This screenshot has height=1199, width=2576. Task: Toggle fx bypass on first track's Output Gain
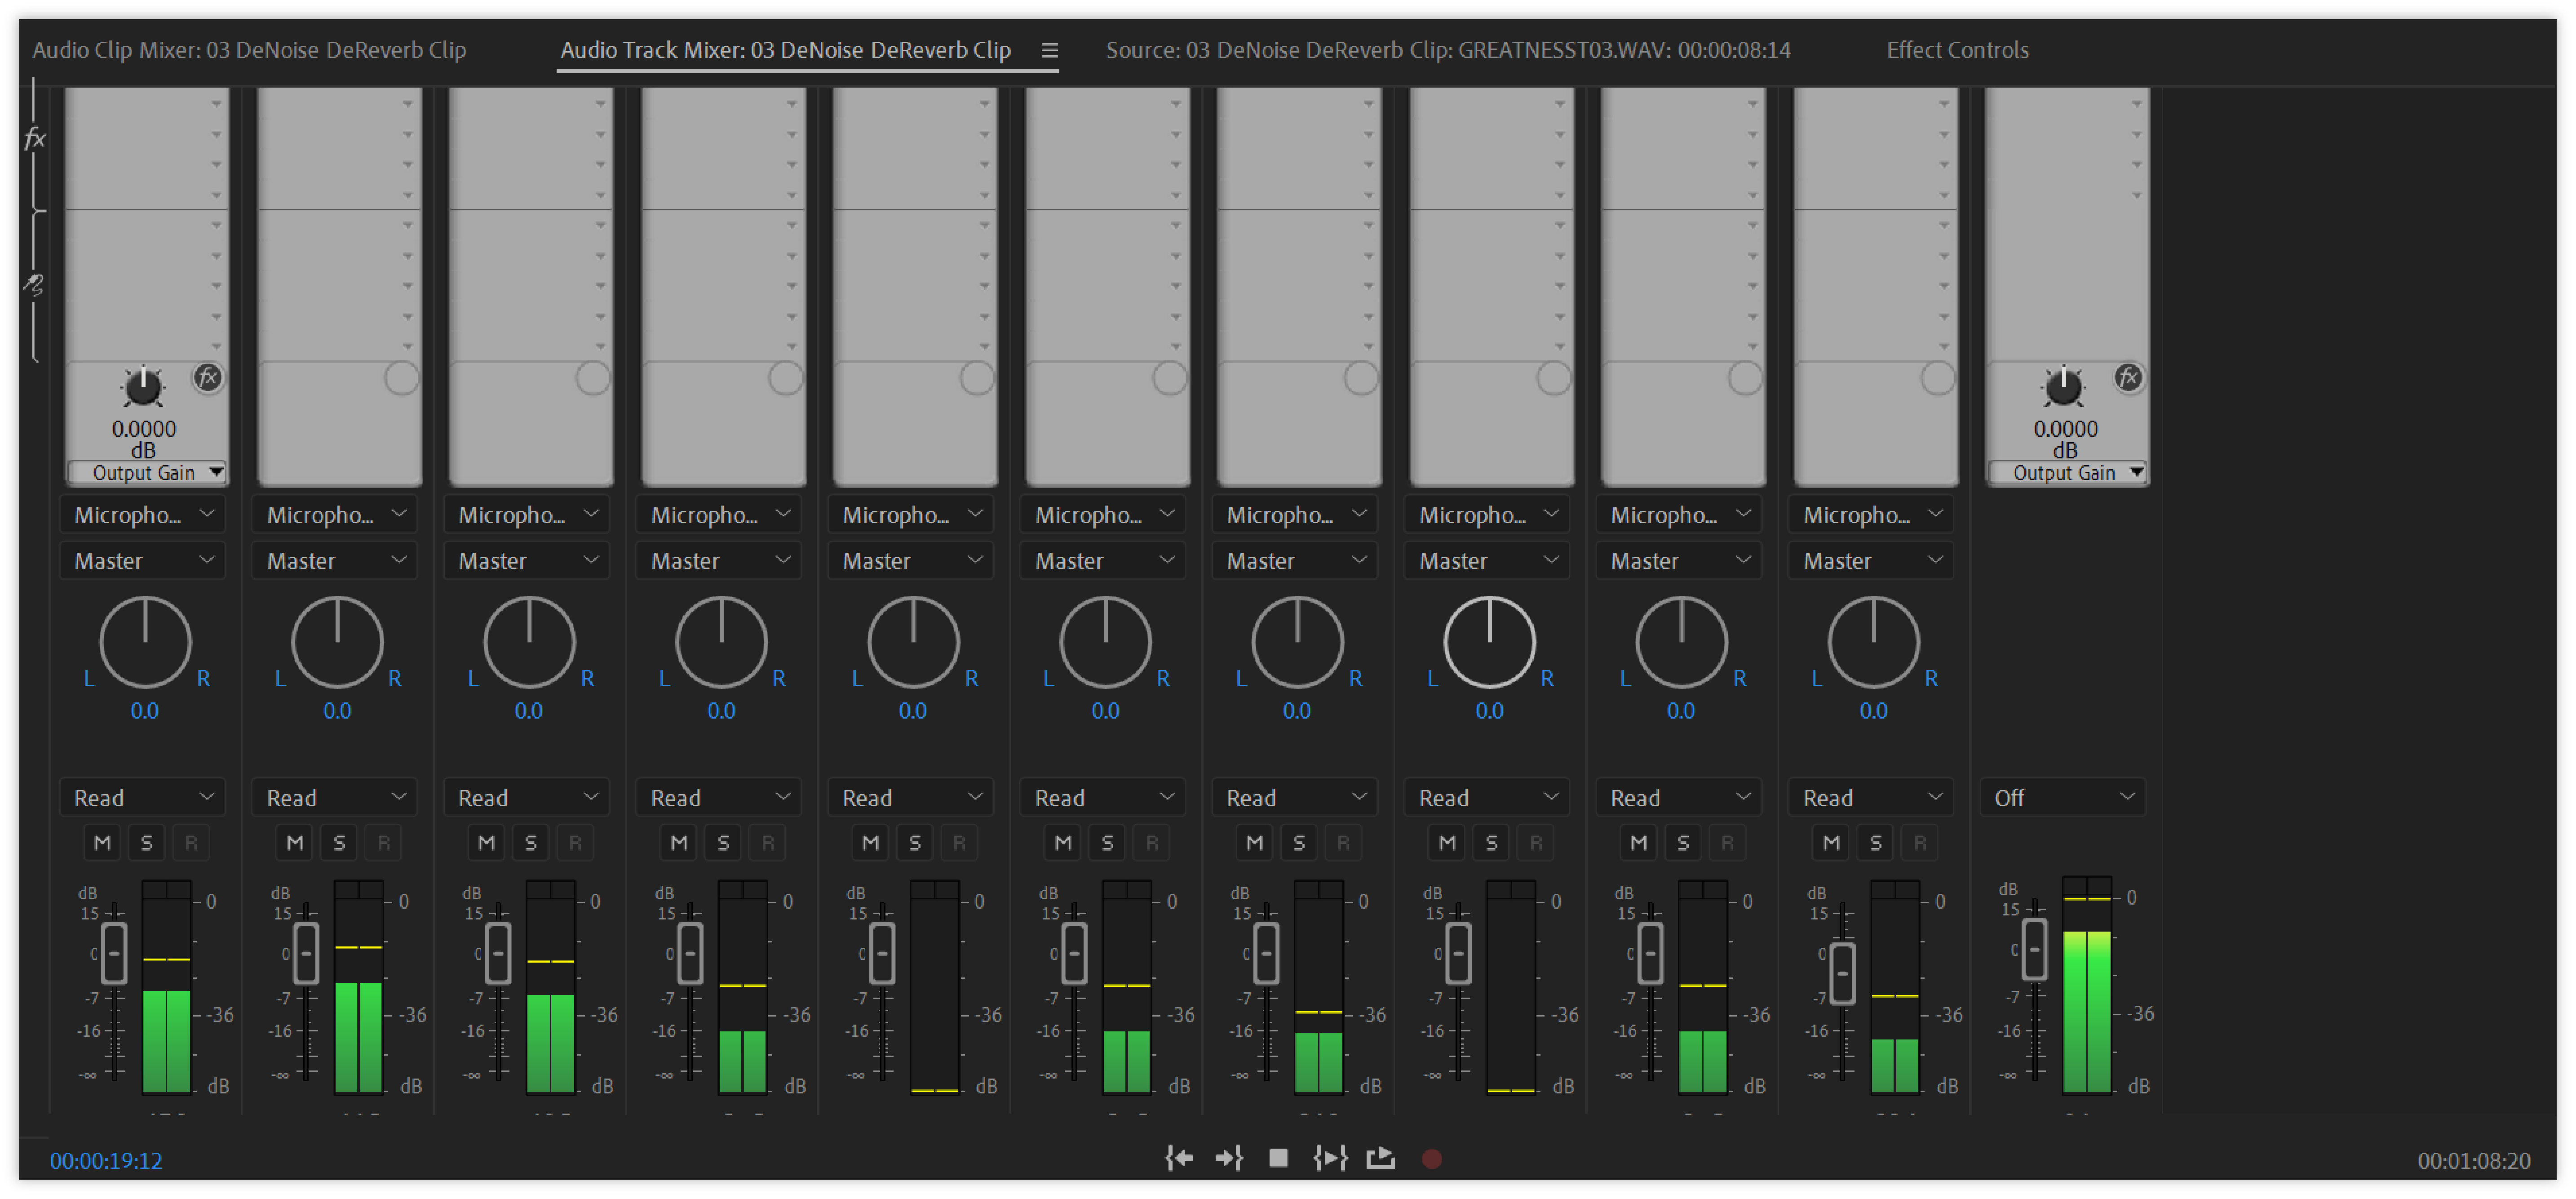pyautogui.click(x=208, y=378)
